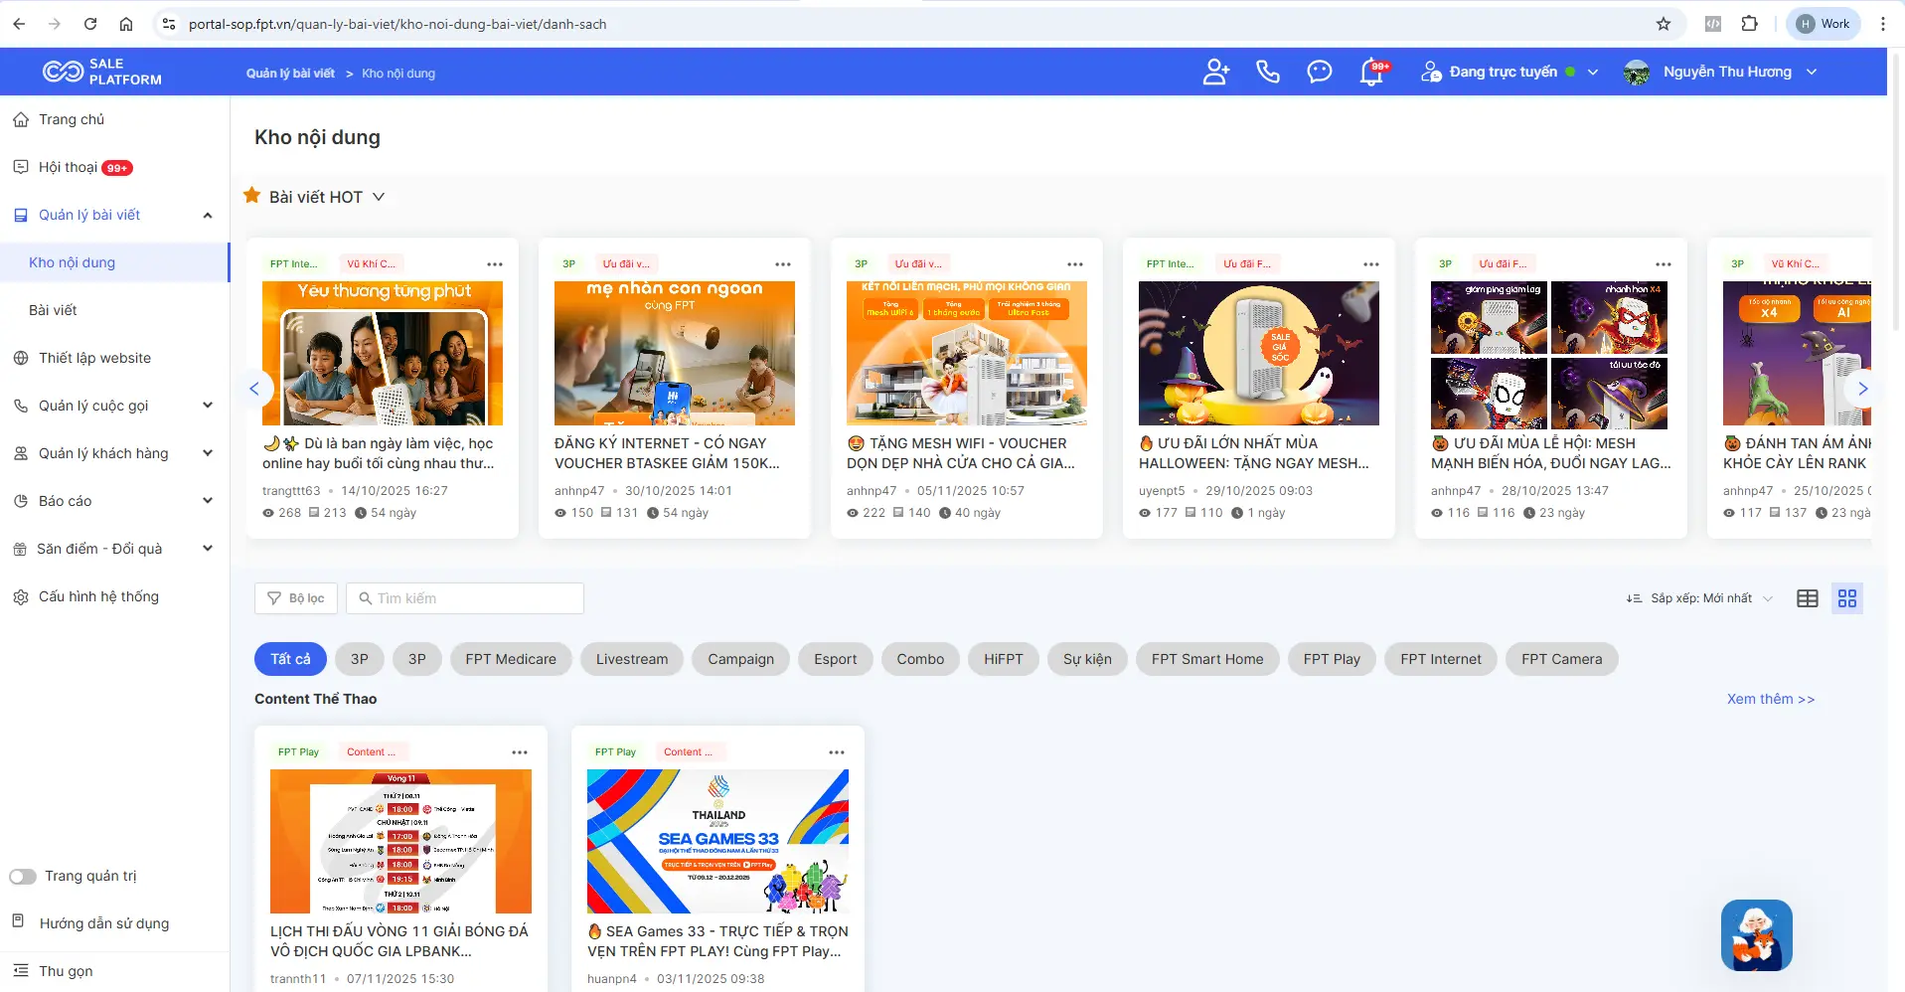Click the Bộ lọc filter button

pos(296,598)
